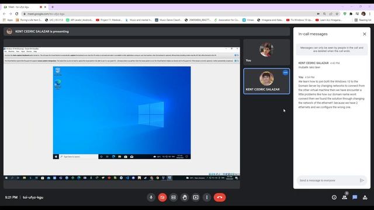Open Chrome three-dot menu
This screenshot has height=210, width=374.
370,14
